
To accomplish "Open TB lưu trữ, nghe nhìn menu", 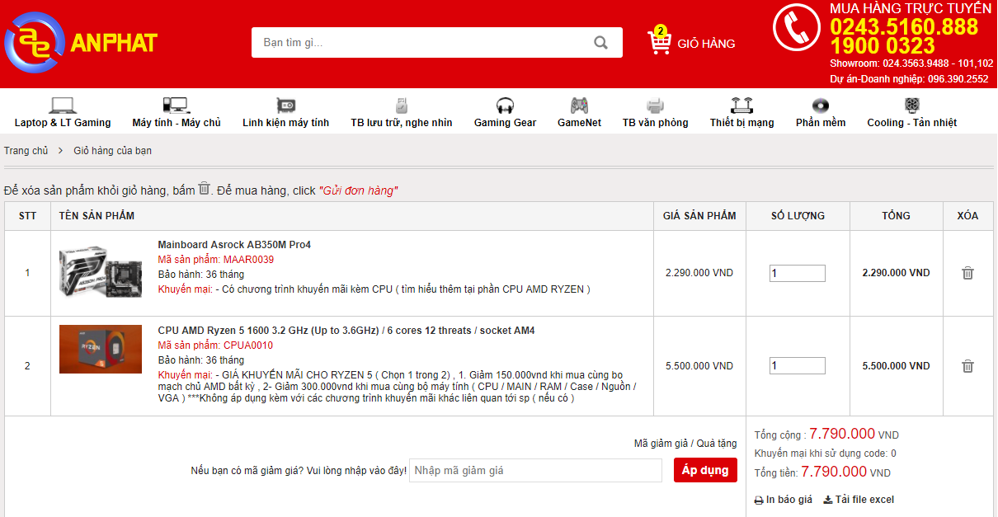I will (x=402, y=123).
